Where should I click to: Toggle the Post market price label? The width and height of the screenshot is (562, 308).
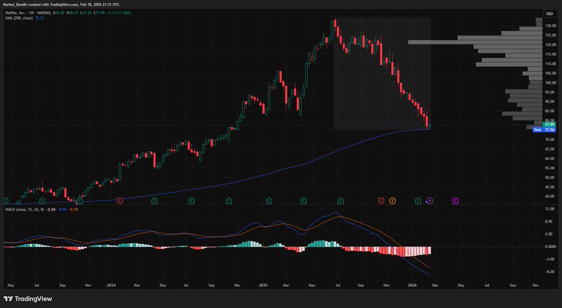[x=537, y=129]
